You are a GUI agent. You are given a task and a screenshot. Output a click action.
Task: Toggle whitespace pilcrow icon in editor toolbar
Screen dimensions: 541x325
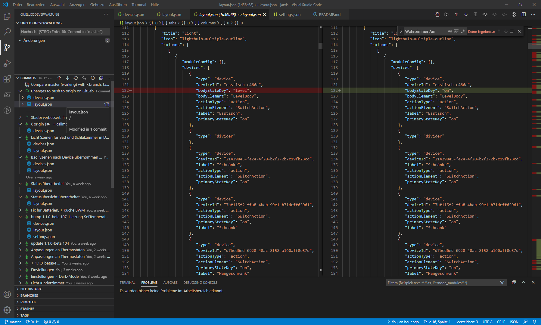475,14
